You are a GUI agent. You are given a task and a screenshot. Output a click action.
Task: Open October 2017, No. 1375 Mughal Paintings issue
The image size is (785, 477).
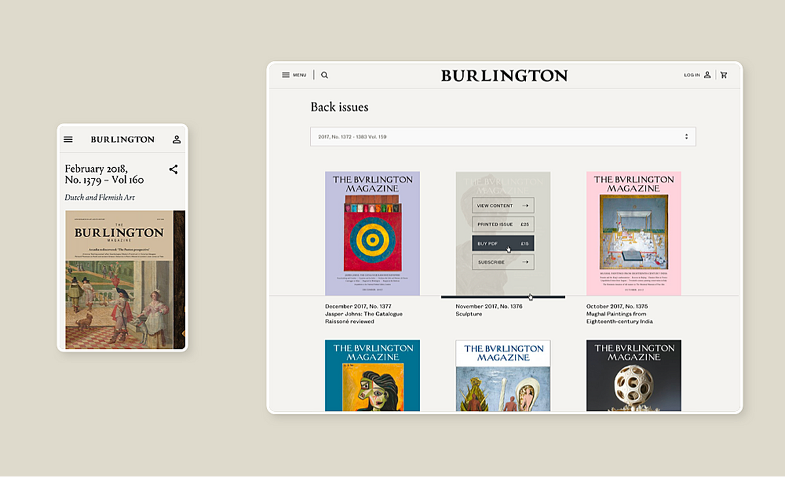click(633, 233)
